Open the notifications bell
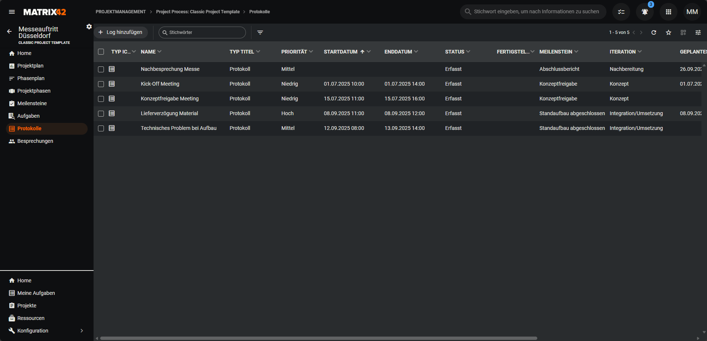Screen dimensions: 707x341 coord(645,12)
